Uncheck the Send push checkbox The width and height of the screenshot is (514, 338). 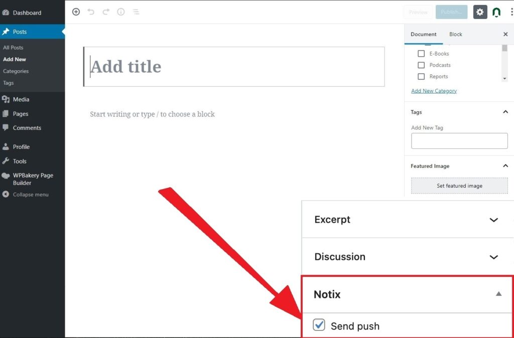(x=319, y=325)
